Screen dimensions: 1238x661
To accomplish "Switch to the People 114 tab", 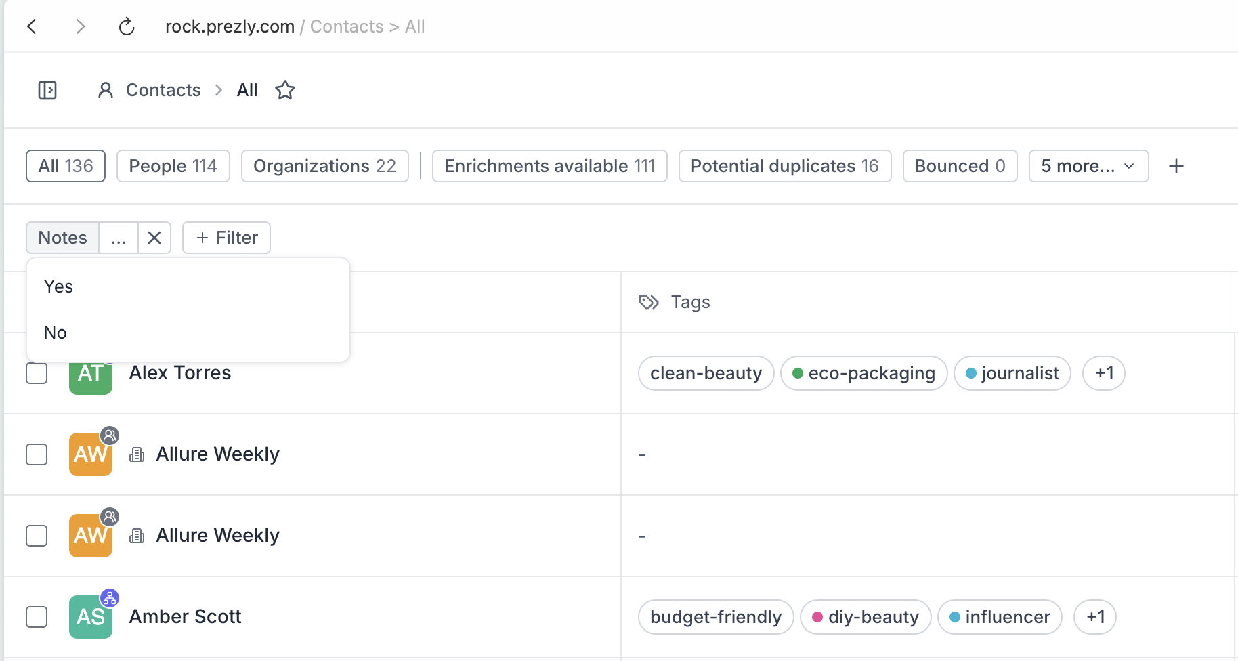I will tap(173, 166).
